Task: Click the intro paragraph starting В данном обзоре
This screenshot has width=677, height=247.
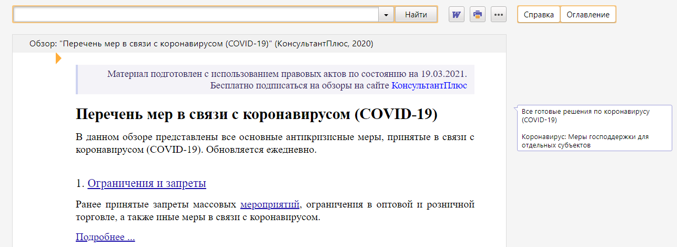Action: 275,143
